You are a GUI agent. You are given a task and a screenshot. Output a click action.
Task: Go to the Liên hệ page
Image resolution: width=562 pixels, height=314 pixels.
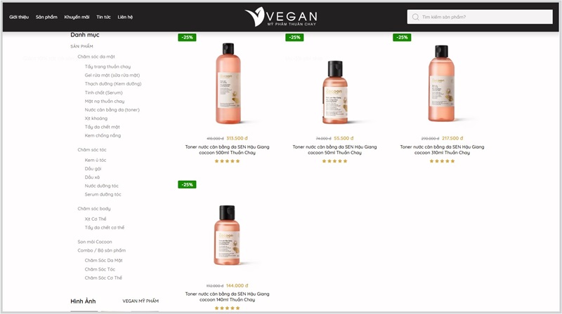tap(125, 17)
